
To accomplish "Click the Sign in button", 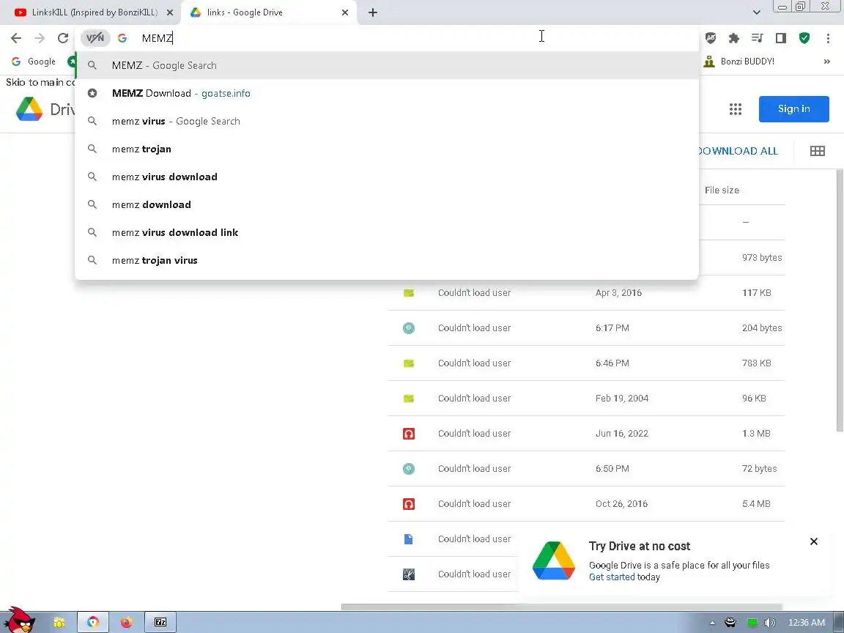I will tap(794, 108).
